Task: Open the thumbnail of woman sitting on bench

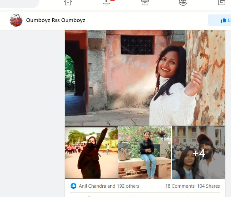Action: (x=145, y=153)
